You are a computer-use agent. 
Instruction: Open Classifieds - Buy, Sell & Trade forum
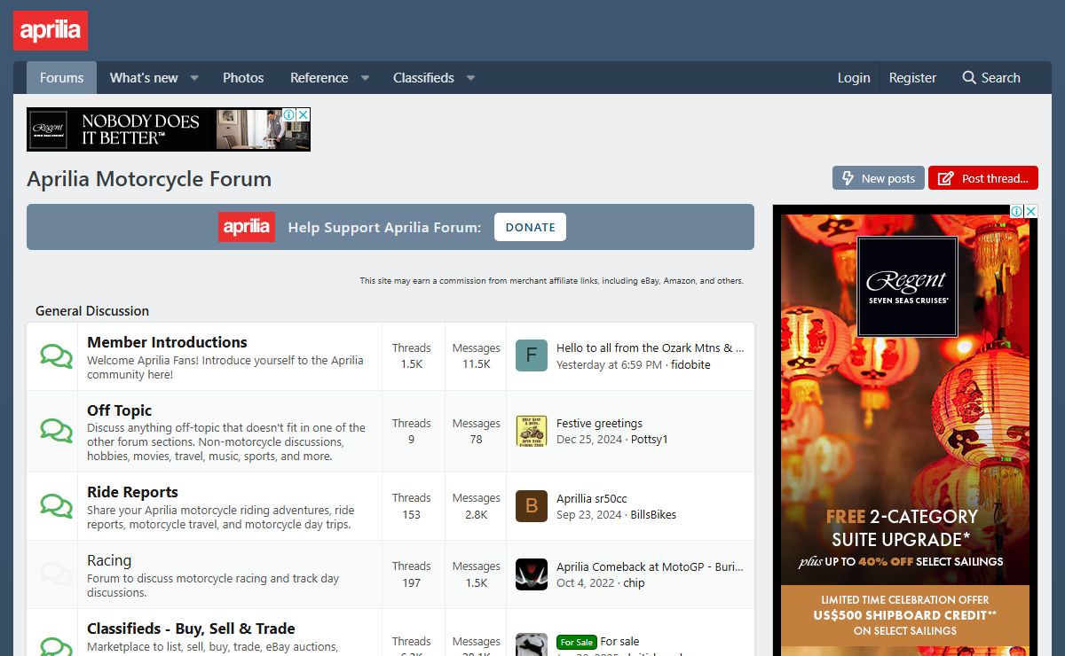(191, 629)
